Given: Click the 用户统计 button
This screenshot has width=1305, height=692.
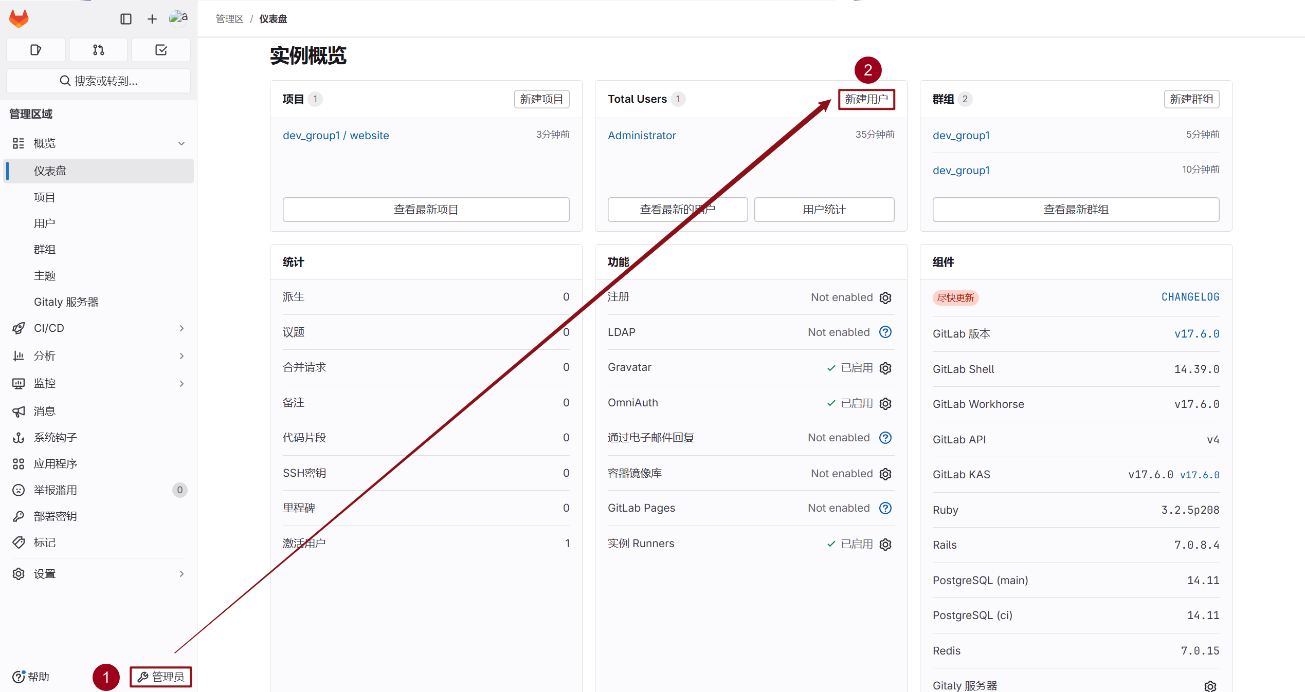Looking at the screenshot, I should click(824, 210).
